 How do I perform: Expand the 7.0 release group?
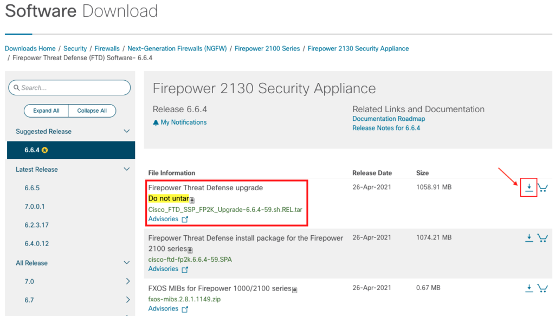tap(128, 281)
